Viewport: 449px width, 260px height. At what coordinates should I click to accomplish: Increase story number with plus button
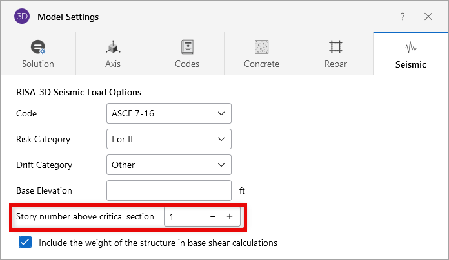229,217
